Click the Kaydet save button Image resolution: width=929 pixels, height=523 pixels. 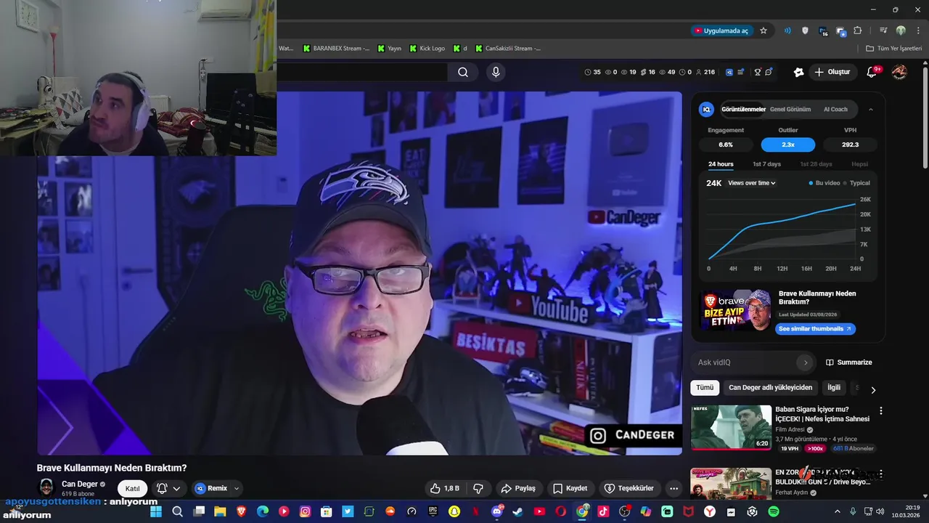[570, 488]
